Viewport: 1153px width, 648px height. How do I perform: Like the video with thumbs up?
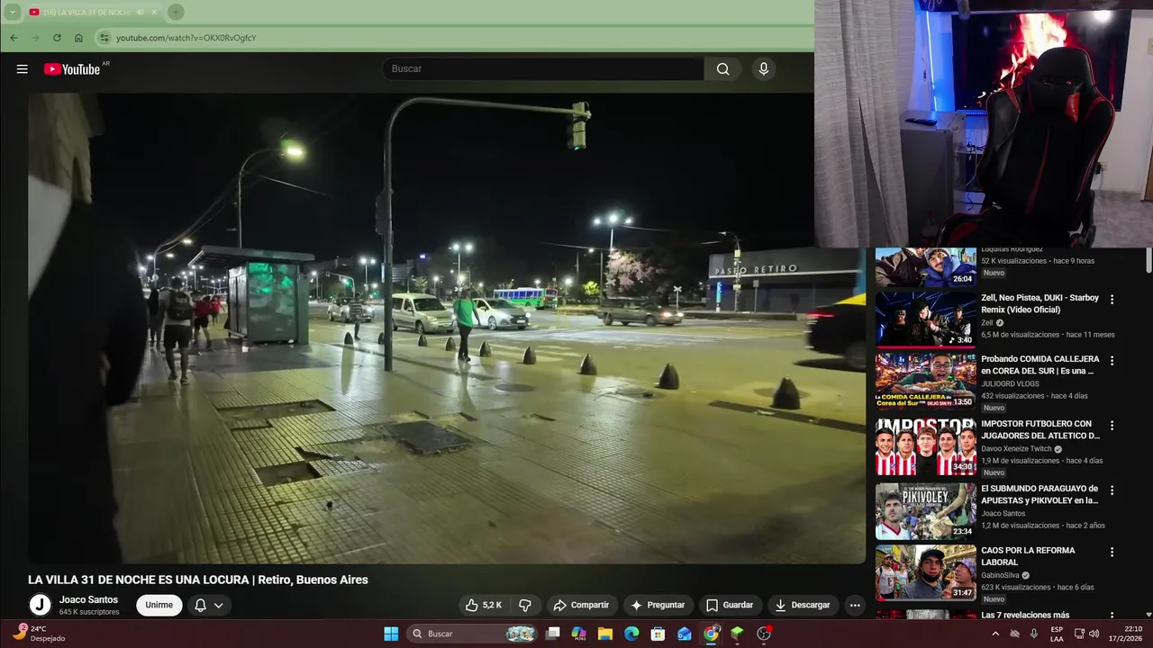tap(484, 605)
